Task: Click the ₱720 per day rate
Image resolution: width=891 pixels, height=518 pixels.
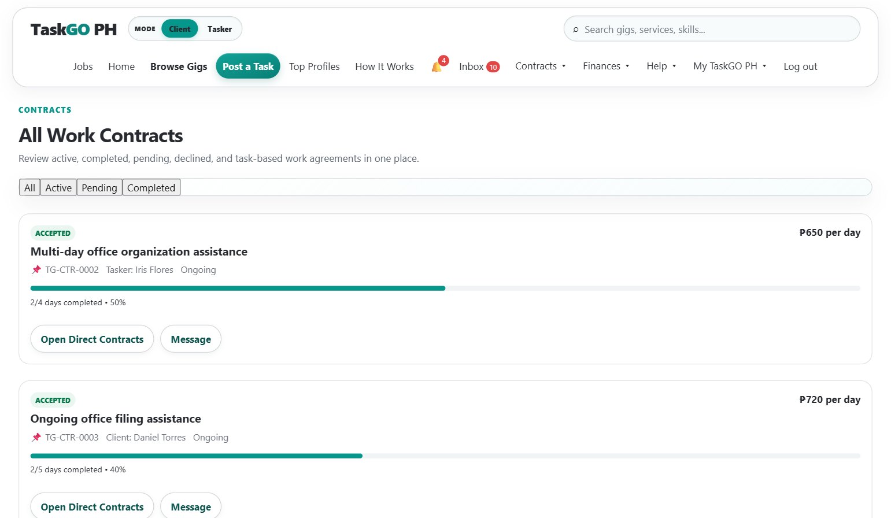Action: pyautogui.click(x=830, y=399)
